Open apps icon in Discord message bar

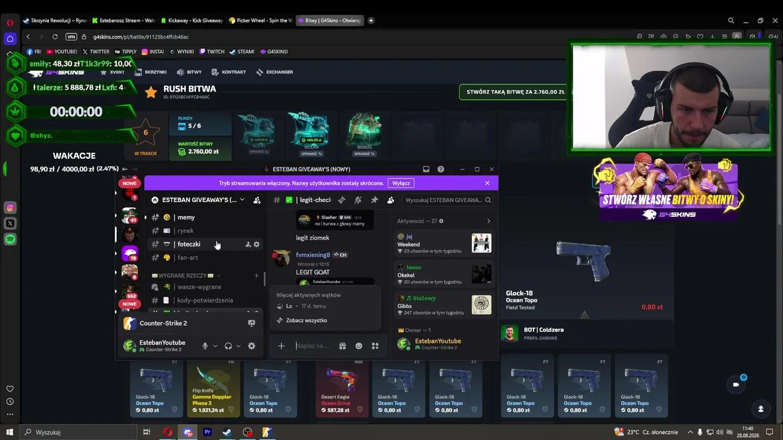point(375,346)
